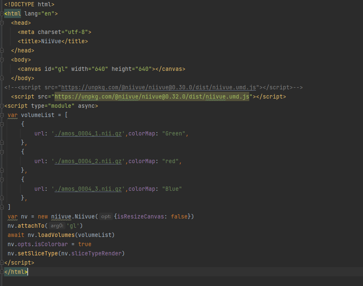The width and height of the screenshot is (363, 286).
Task: Collapse the volumeList array fold region
Action: [2, 115]
